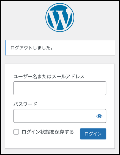Show password with the eye icon
Viewport: 120px width, 155px height.
click(99, 116)
